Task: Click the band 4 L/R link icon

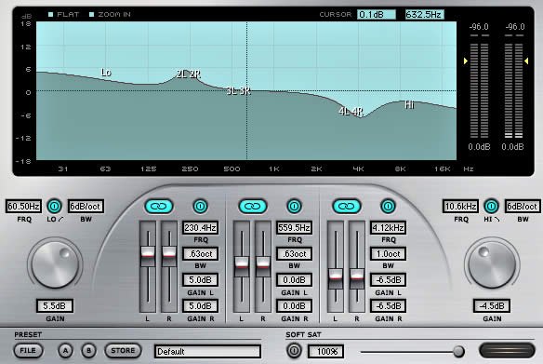Action: (347, 207)
